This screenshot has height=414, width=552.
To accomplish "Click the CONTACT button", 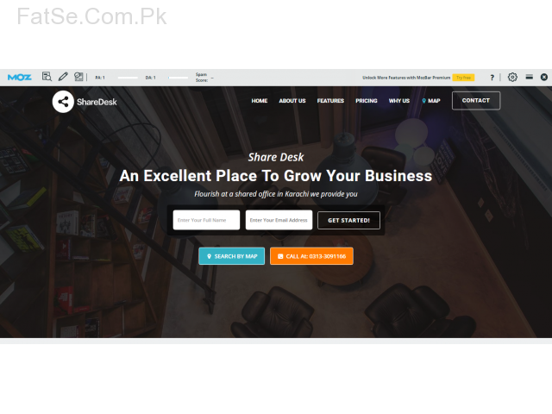I will [x=476, y=101].
